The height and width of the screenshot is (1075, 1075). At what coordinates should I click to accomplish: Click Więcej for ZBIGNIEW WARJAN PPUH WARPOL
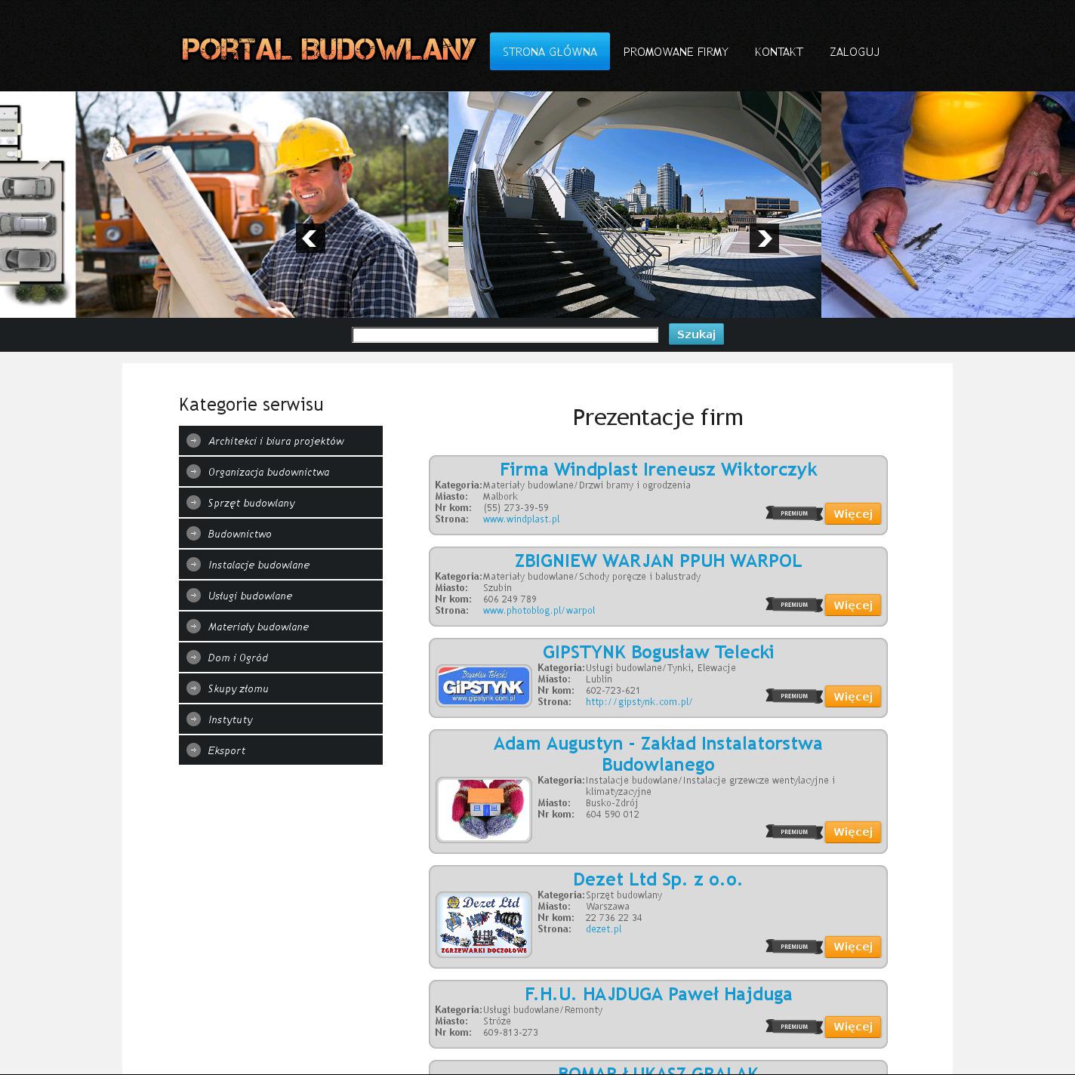[x=852, y=605]
